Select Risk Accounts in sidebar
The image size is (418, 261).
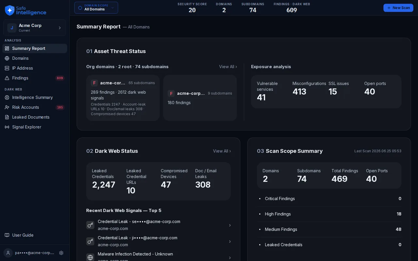pos(35,107)
